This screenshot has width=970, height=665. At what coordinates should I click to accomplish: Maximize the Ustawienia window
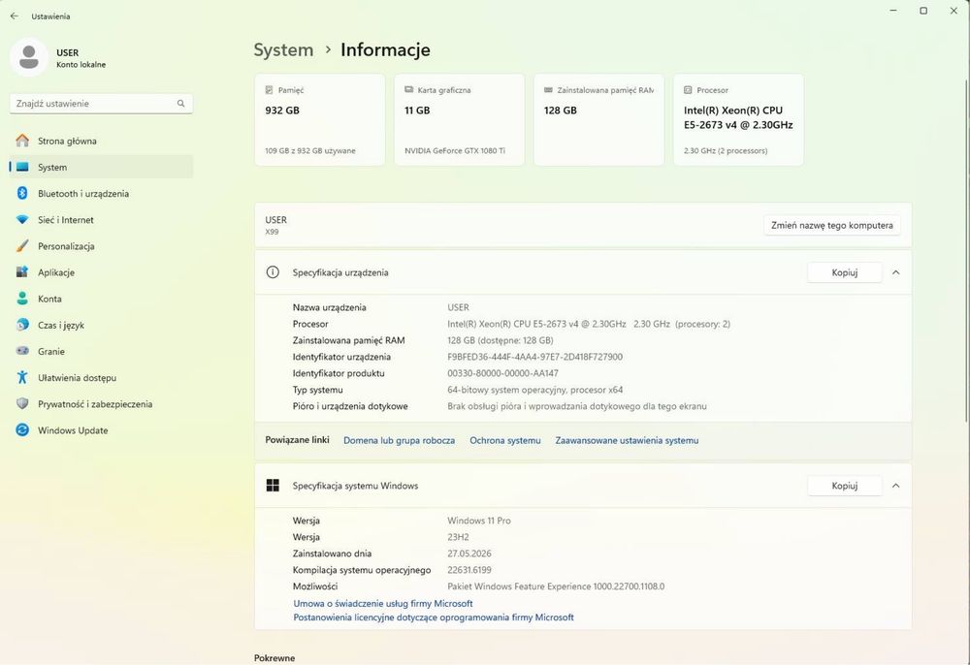pyautogui.click(x=923, y=11)
